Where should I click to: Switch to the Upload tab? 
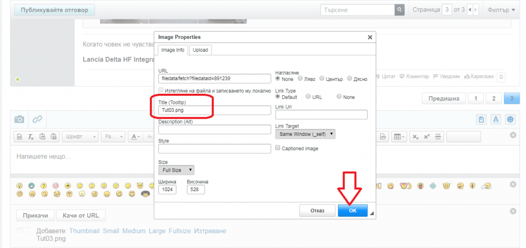coord(200,50)
